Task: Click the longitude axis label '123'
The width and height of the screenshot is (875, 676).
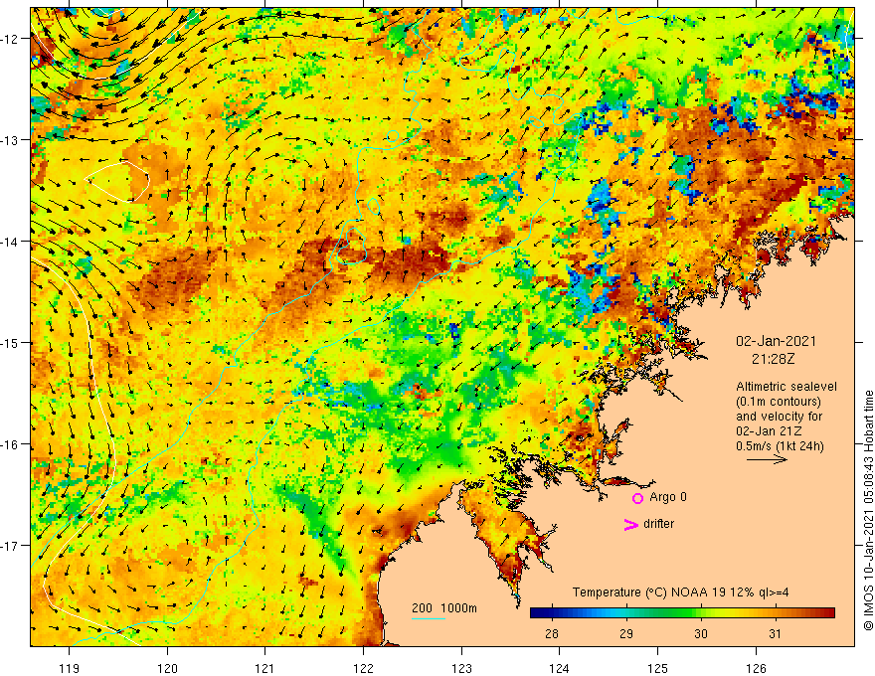Action: tap(461, 668)
